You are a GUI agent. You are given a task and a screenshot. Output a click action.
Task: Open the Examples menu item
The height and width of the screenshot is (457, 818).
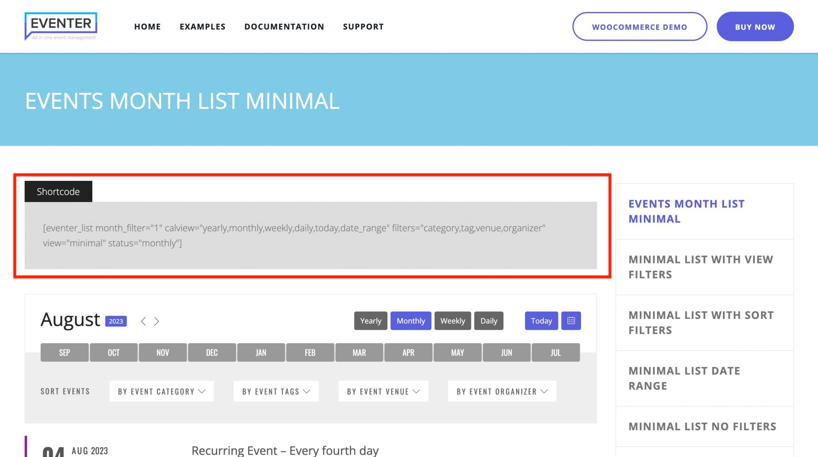tap(203, 27)
